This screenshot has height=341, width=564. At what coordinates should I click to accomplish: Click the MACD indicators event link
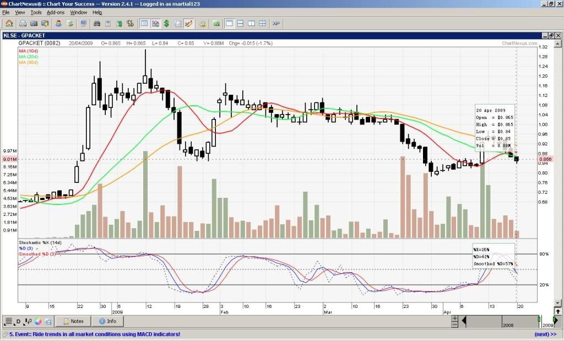tap(95, 334)
